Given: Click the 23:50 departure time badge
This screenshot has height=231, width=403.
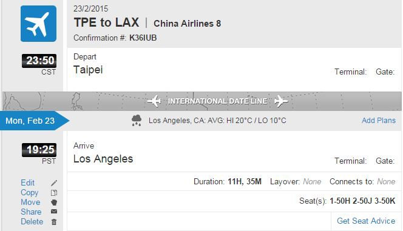Looking at the screenshot, I should click(x=39, y=61).
